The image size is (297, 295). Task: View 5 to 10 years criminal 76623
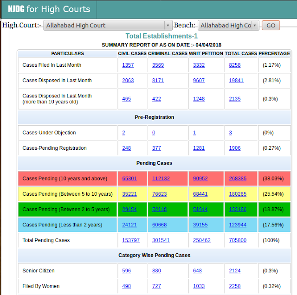[x=159, y=194]
